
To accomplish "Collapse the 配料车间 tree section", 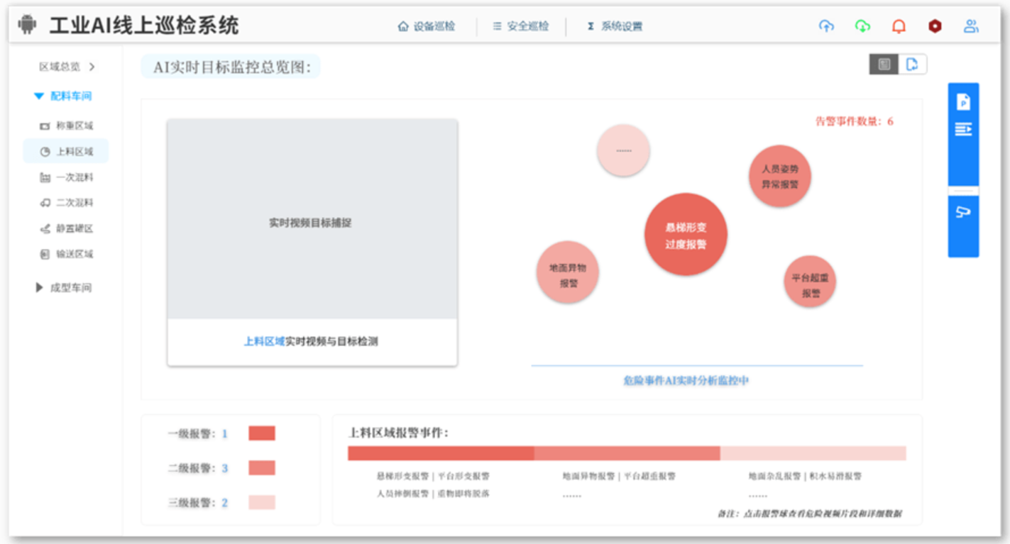I will click(x=39, y=96).
